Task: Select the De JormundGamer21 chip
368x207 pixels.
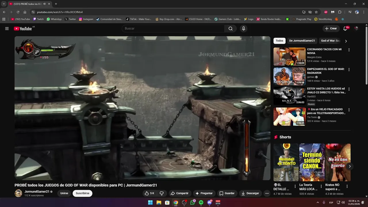Action: [x=302, y=41]
